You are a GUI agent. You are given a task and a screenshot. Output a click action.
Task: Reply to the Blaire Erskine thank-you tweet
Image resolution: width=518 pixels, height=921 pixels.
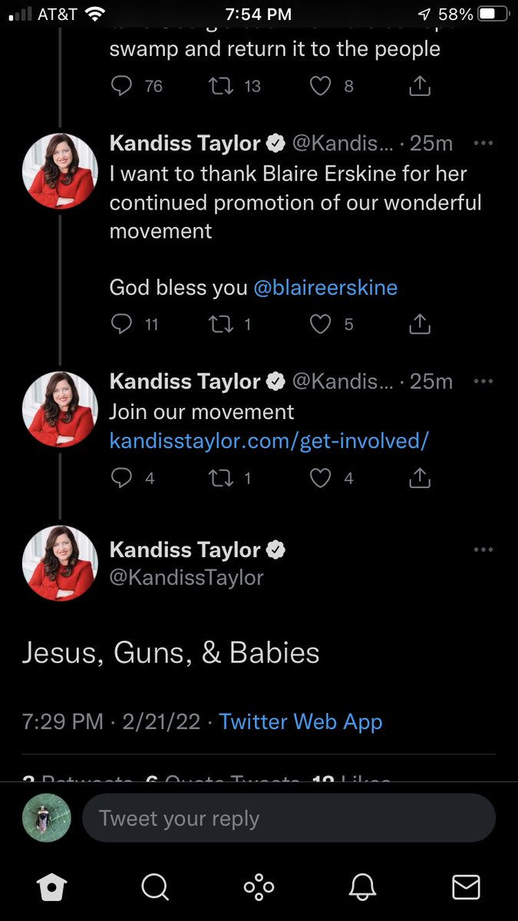point(122,325)
